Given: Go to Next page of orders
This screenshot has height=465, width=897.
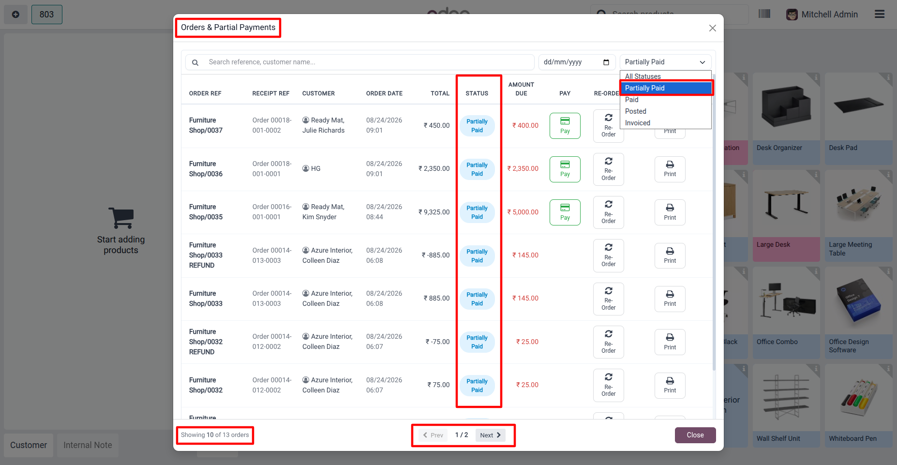Looking at the screenshot, I should 490,435.
